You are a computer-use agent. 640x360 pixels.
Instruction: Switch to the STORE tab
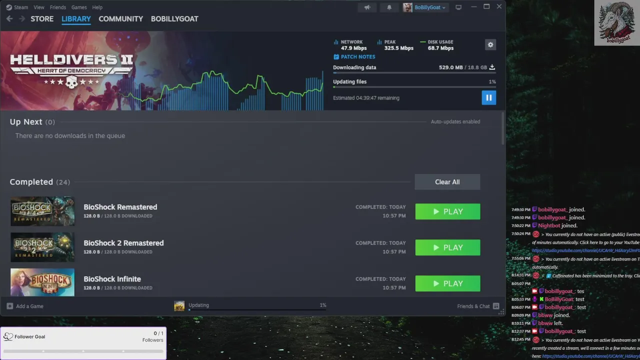pyautogui.click(x=42, y=18)
